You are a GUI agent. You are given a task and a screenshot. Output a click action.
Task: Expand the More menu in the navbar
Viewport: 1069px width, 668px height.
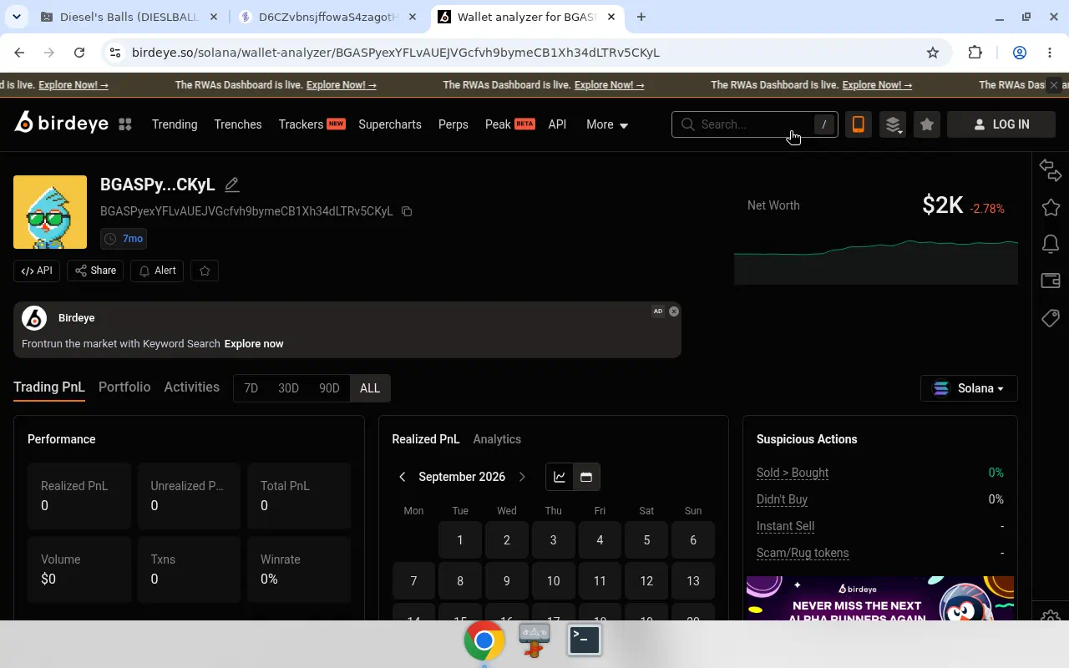coord(607,124)
